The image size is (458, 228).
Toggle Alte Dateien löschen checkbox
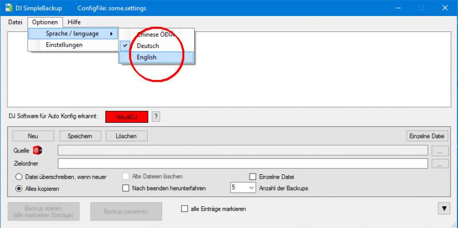(125, 177)
